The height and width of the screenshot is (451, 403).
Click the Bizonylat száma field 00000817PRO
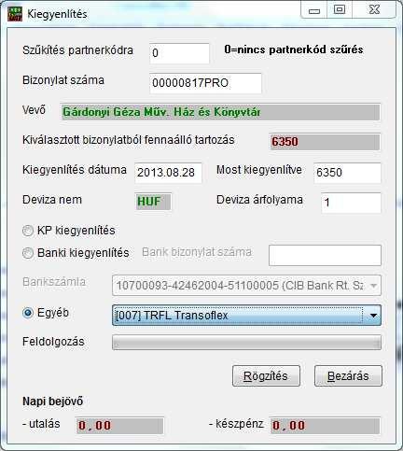tap(205, 83)
